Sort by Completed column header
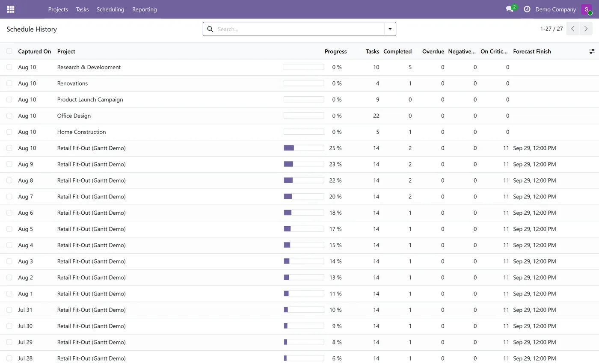Image resolution: width=599 pixels, height=364 pixels. click(397, 51)
